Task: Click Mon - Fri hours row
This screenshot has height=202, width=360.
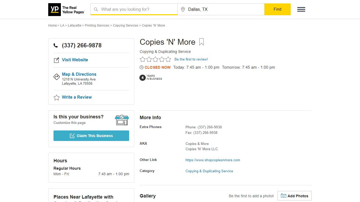Action: pyautogui.click(x=91, y=174)
